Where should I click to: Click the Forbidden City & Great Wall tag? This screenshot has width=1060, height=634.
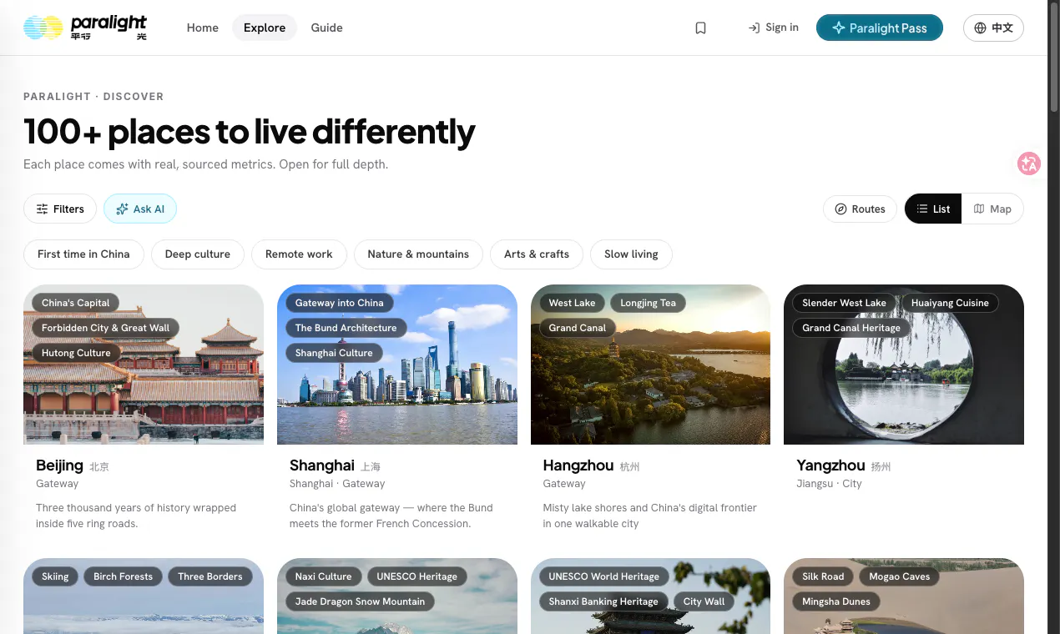(x=106, y=328)
